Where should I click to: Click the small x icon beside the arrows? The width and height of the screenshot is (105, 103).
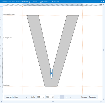pyautogui.click(x=70, y=97)
